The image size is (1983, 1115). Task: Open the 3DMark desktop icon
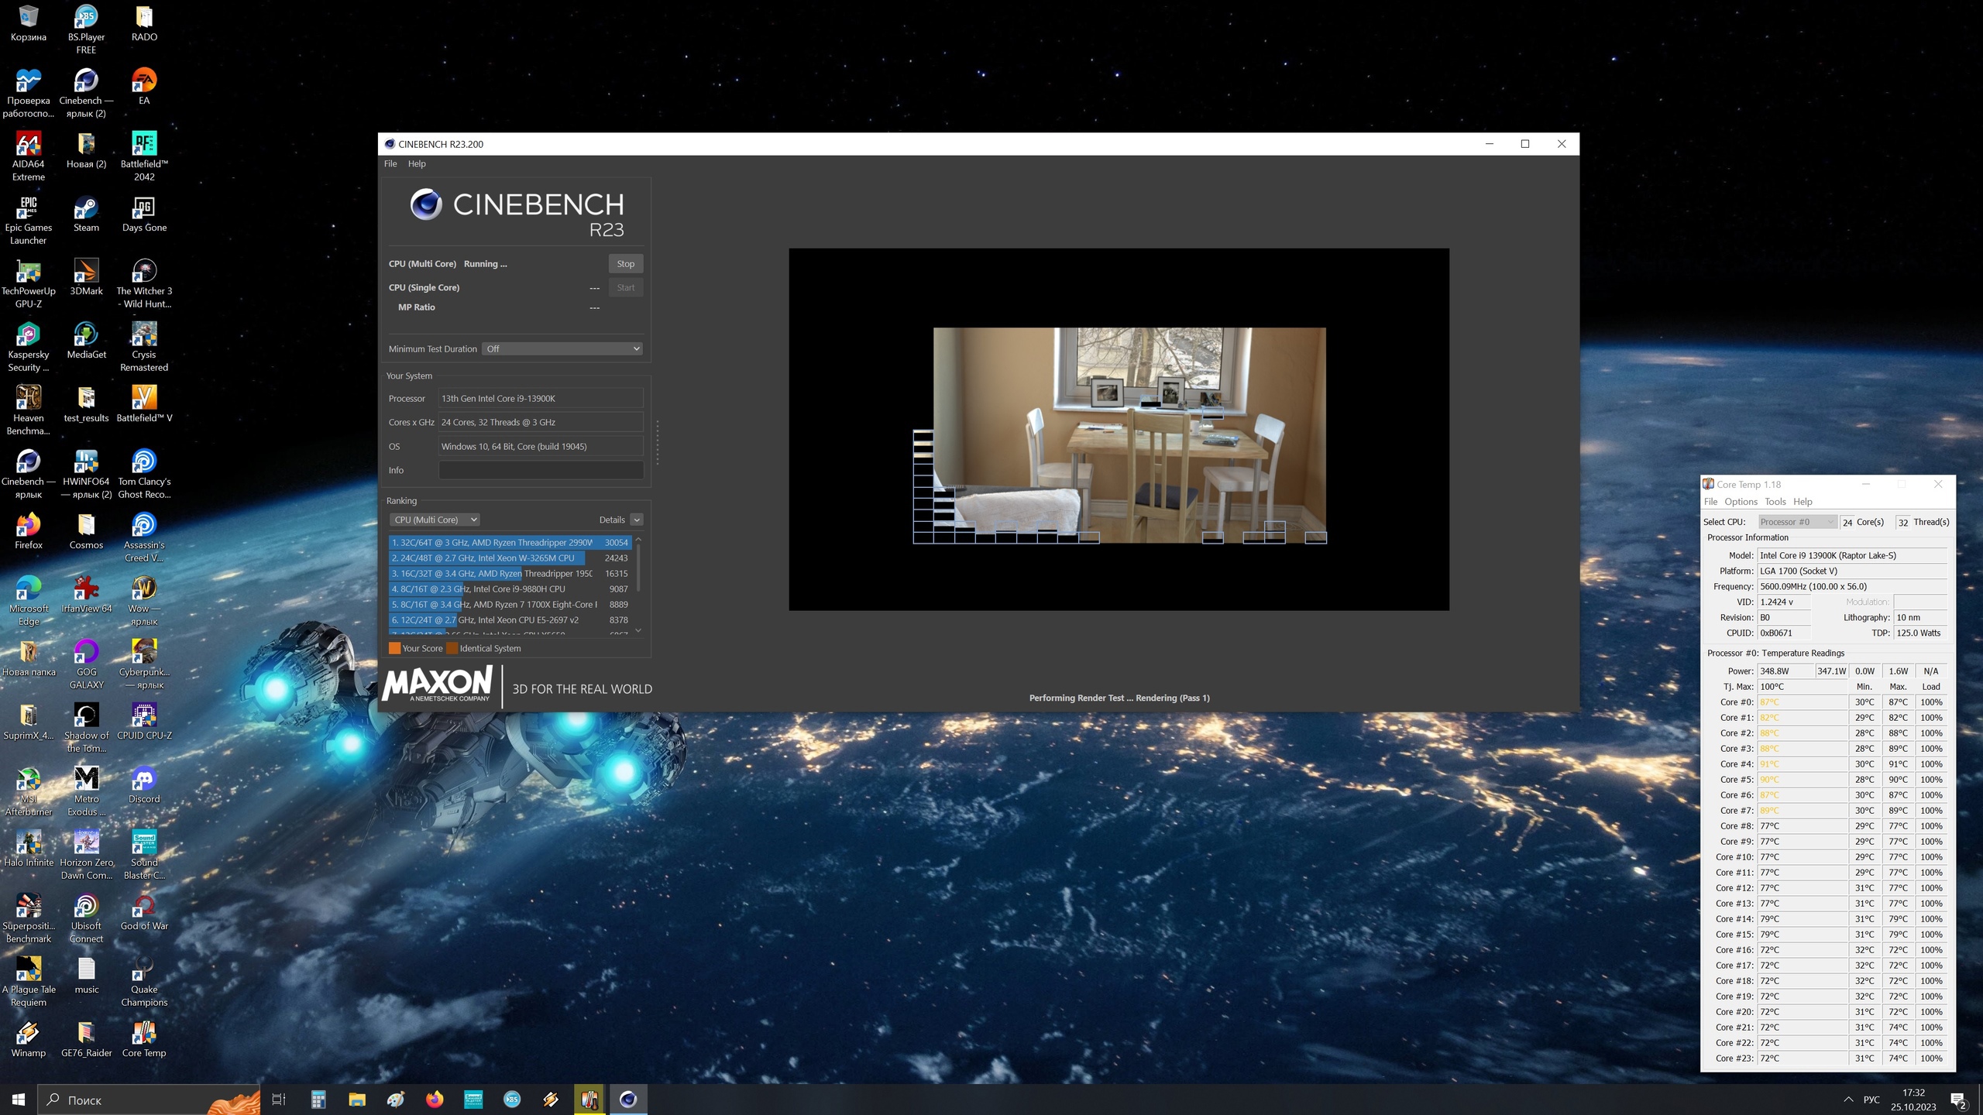coord(86,272)
